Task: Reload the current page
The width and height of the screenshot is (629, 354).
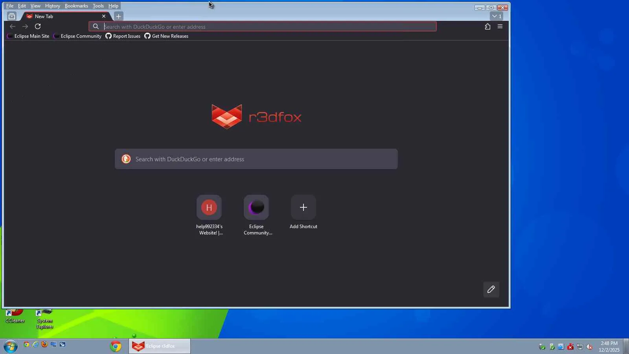Action: [x=38, y=26]
